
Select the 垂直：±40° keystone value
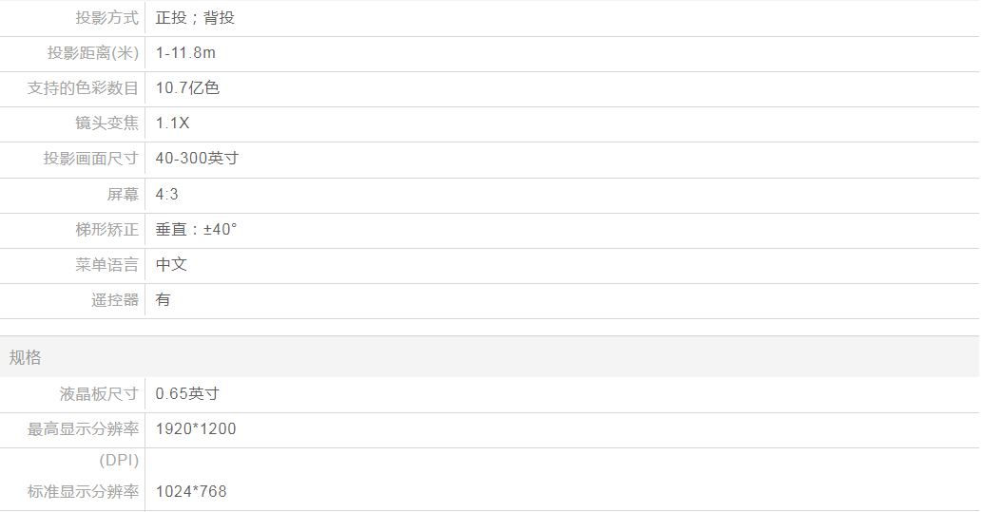click(x=196, y=230)
